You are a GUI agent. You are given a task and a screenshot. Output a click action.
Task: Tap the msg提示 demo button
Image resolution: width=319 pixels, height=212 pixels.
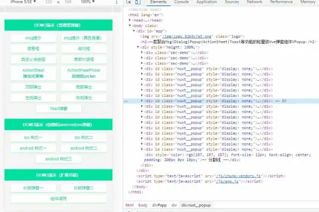[33, 38]
